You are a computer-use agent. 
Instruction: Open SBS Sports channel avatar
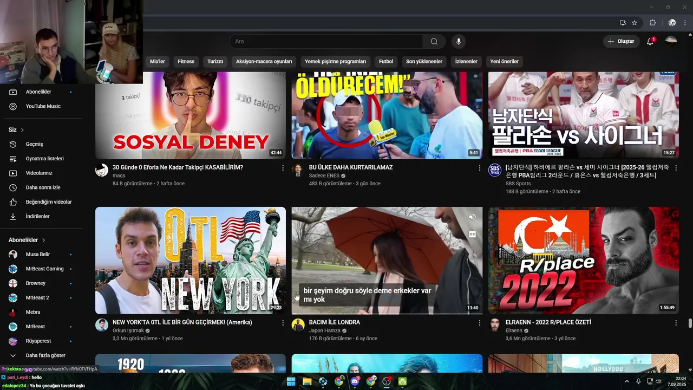495,170
